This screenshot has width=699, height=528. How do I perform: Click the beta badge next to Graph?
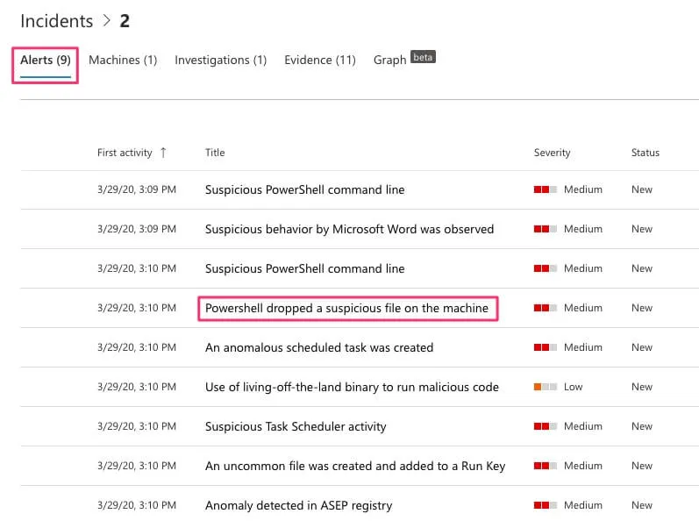[x=423, y=58]
